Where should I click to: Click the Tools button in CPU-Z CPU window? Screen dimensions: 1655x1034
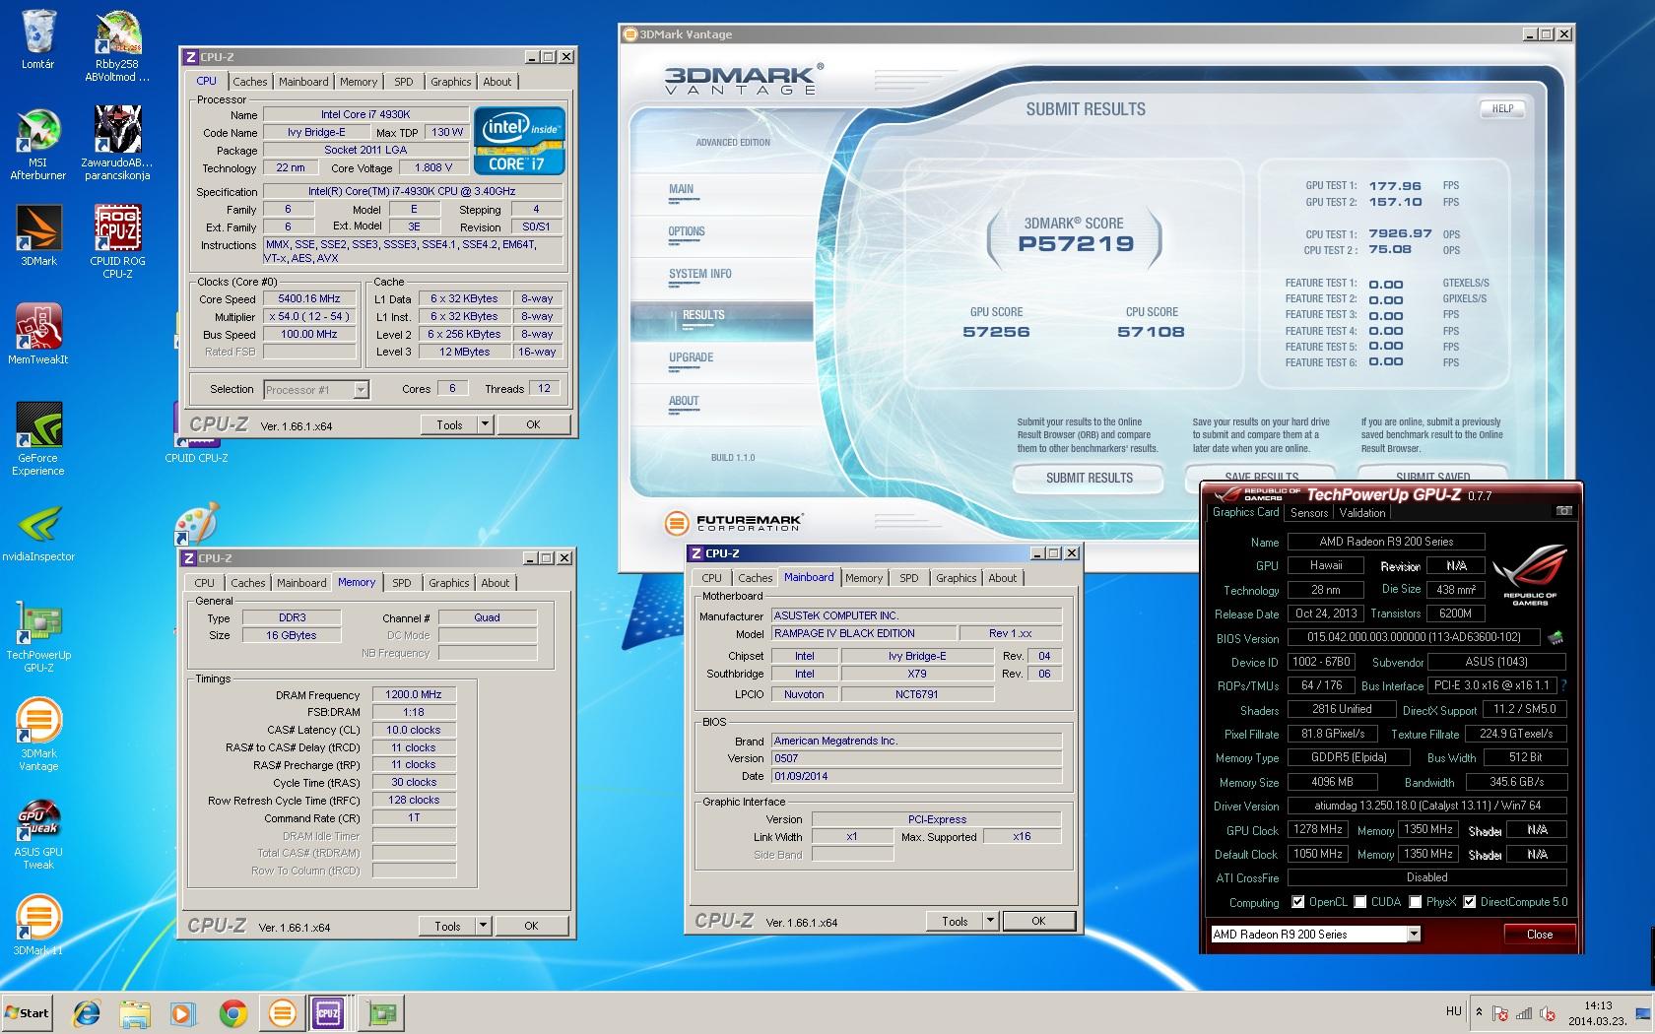coord(449,424)
